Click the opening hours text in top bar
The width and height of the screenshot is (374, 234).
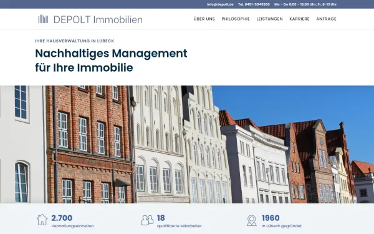pos(305,4)
